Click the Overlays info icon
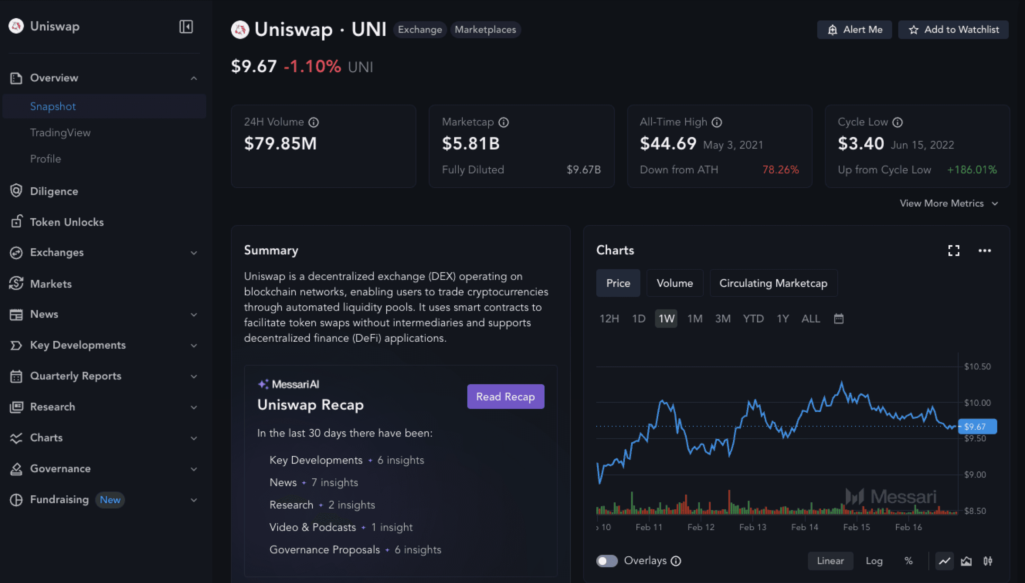The height and width of the screenshot is (583, 1025). click(676, 561)
